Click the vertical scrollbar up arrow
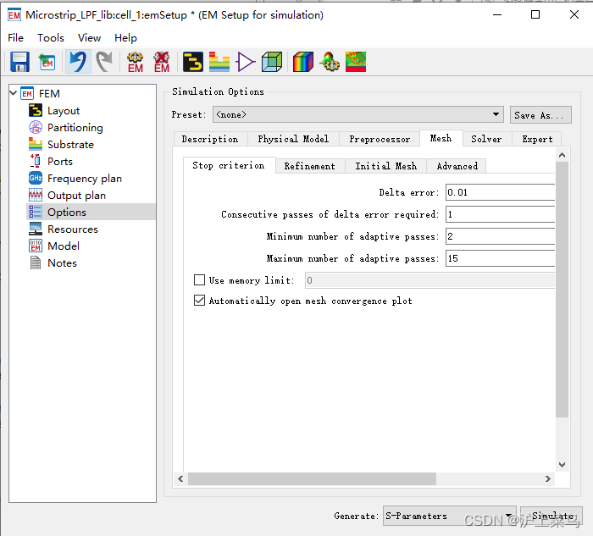This screenshot has width=593, height=536. coord(562,155)
